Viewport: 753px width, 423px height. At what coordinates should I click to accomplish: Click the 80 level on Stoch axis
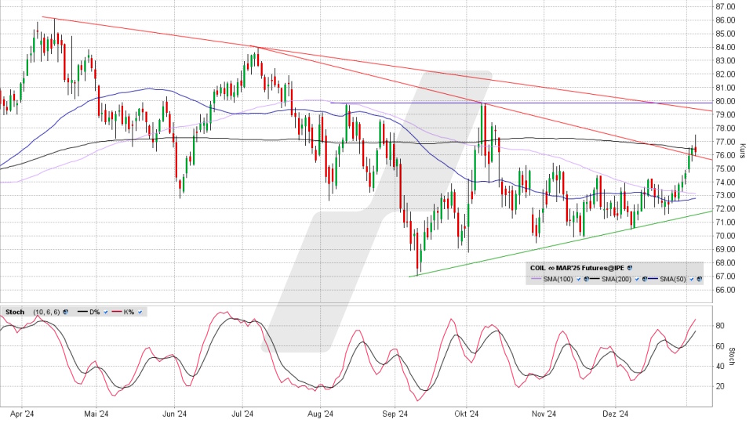click(x=720, y=326)
